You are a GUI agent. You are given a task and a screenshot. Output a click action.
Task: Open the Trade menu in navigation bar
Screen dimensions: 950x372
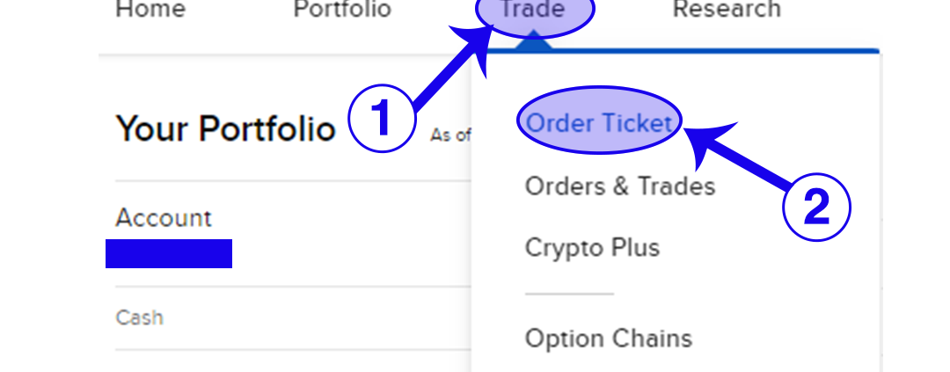click(535, 11)
